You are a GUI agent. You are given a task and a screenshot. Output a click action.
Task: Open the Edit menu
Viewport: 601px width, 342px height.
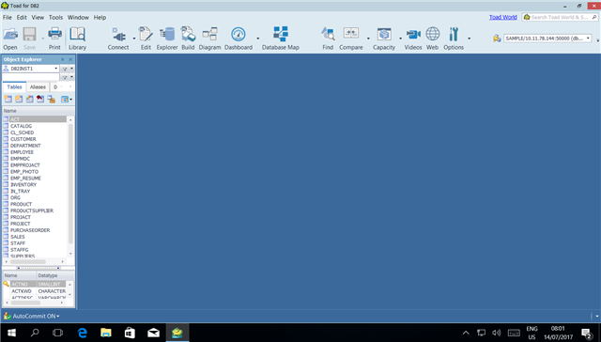(x=22, y=17)
